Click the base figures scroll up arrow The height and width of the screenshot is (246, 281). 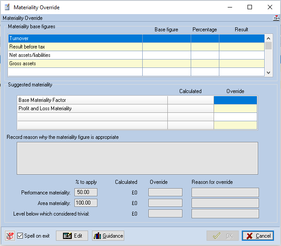pos(269,38)
